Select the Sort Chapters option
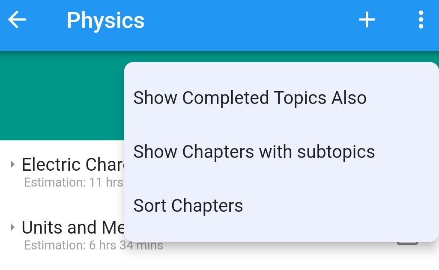This screenshot has height=270, width=439. coord(188,206)
